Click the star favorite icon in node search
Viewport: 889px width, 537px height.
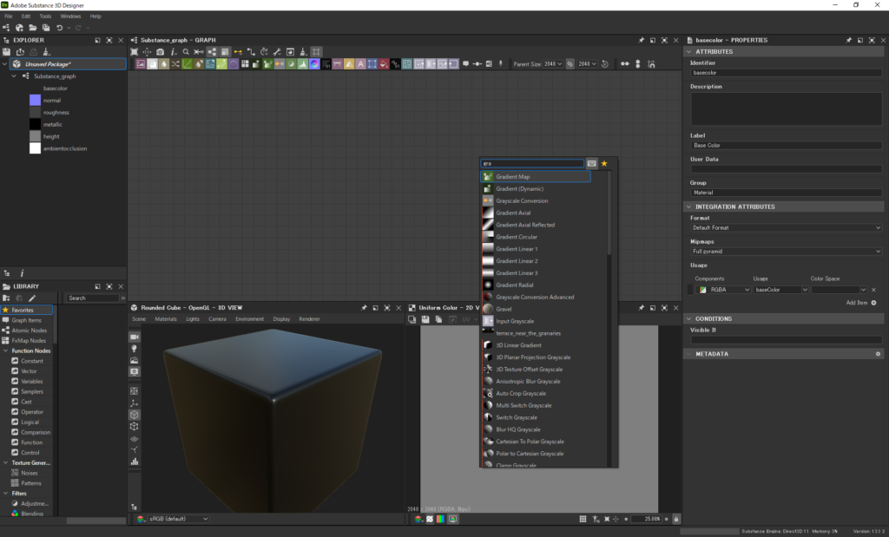(x=604, y=164)
